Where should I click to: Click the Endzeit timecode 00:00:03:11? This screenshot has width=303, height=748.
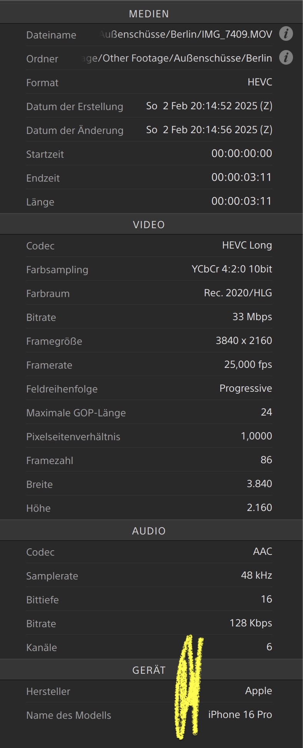click(x=241, y=177)
